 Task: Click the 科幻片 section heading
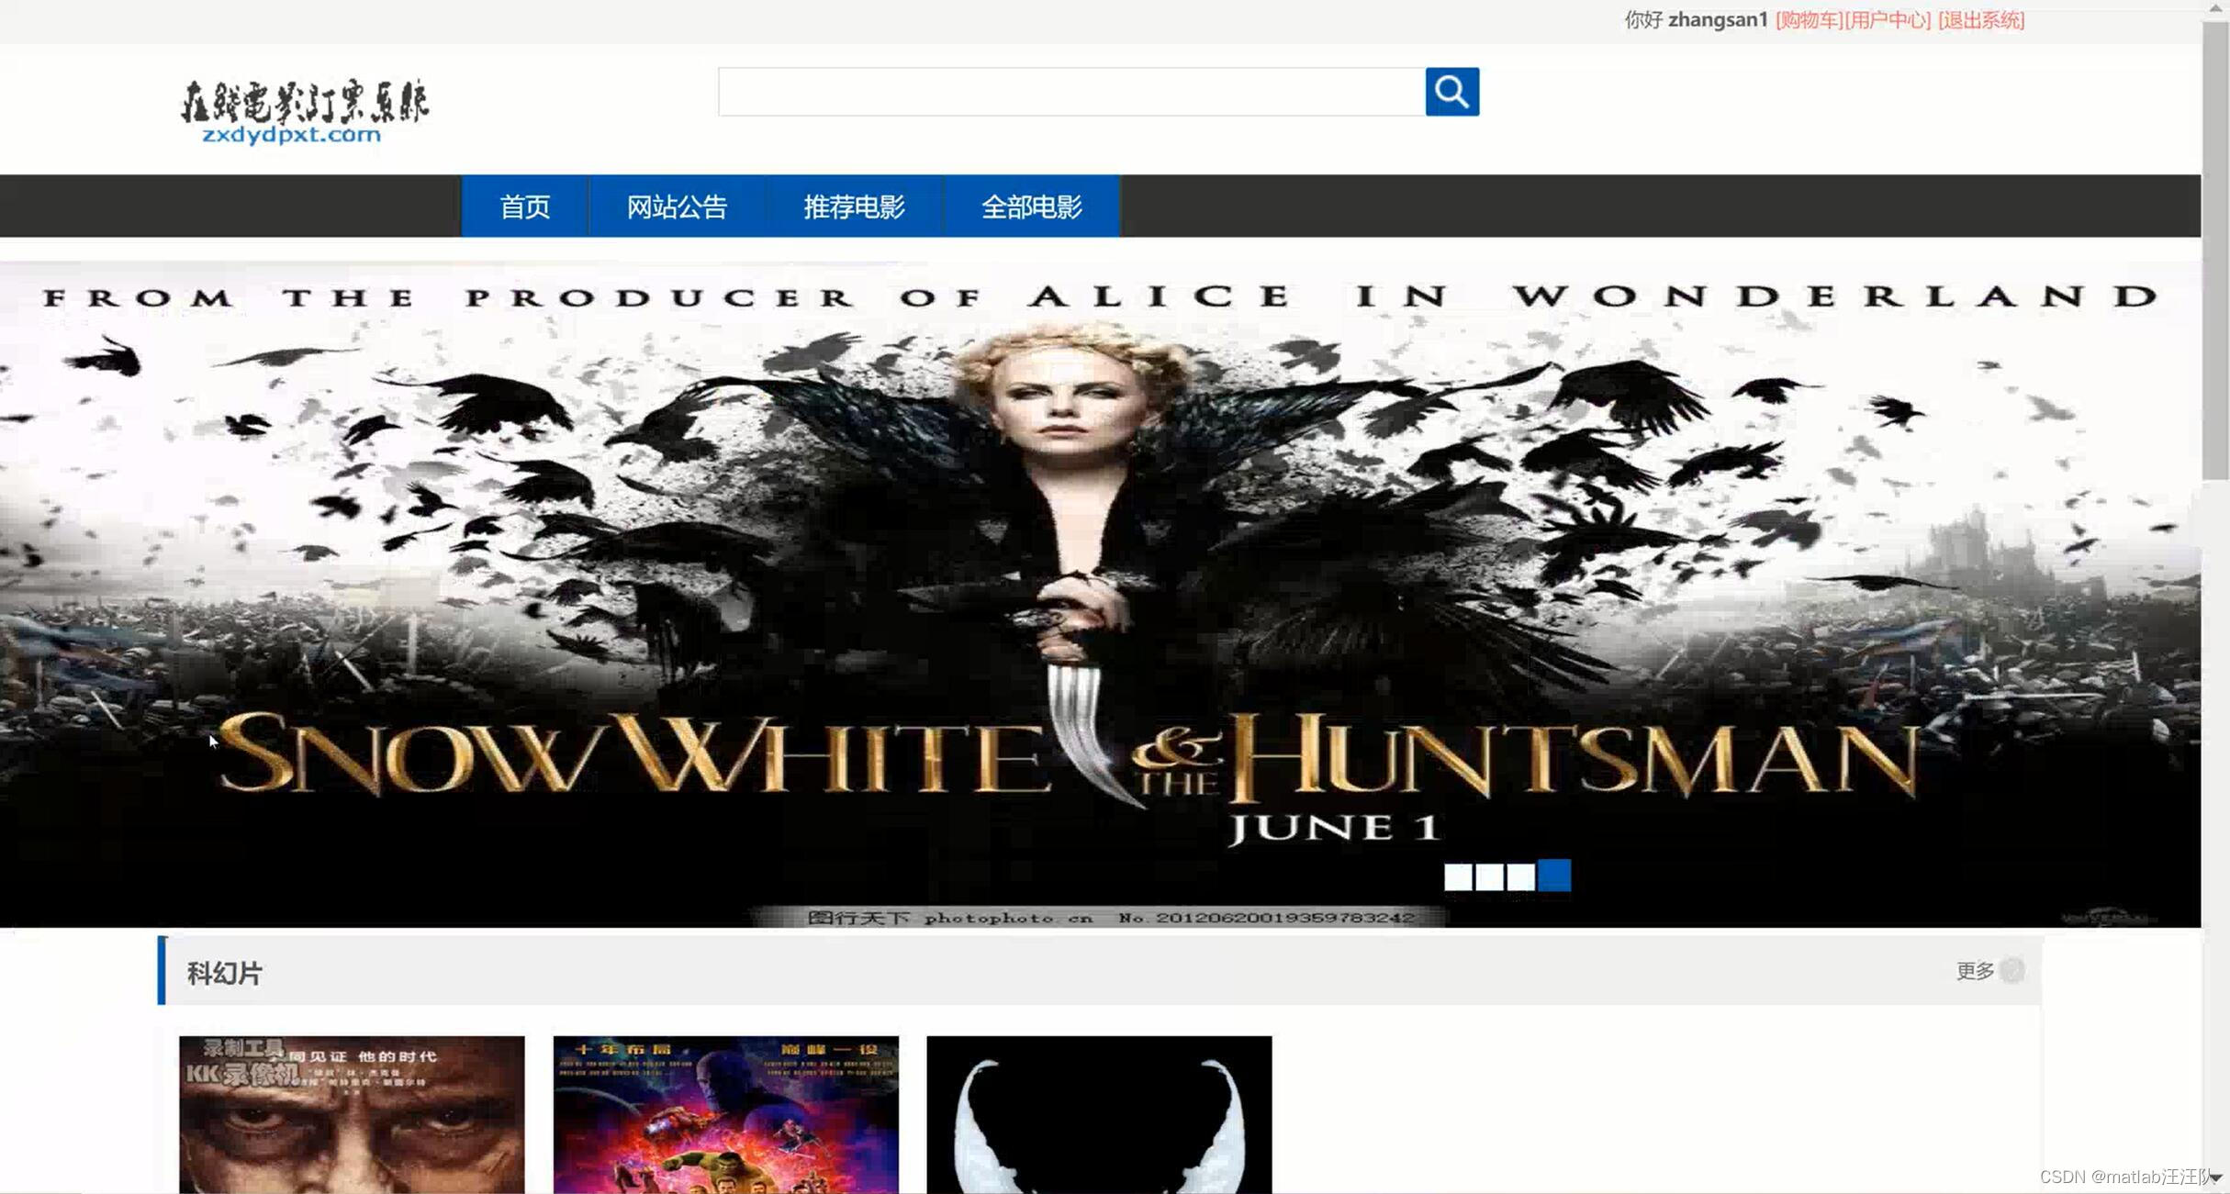click(225, 973)
